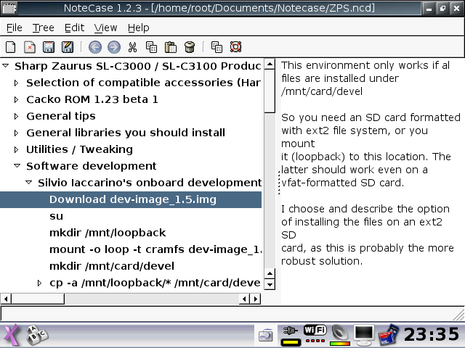Viewport: 465px width, 348px height.
Task: Click the Delete trash can icon
Action: (x=190, y=47)
